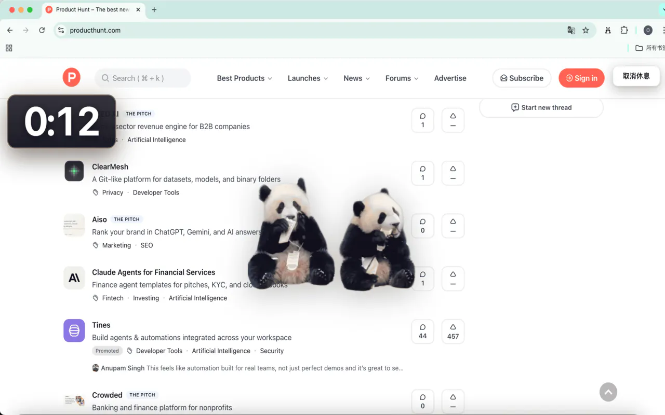
Task: Upvote Crowded
Action: (453, 402)
